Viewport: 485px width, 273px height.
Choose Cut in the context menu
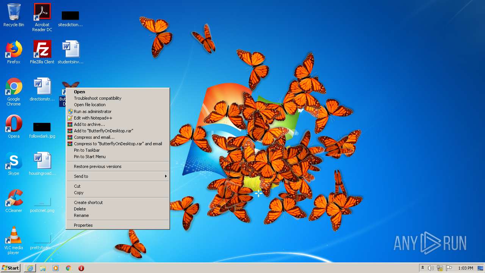(118, 186)
